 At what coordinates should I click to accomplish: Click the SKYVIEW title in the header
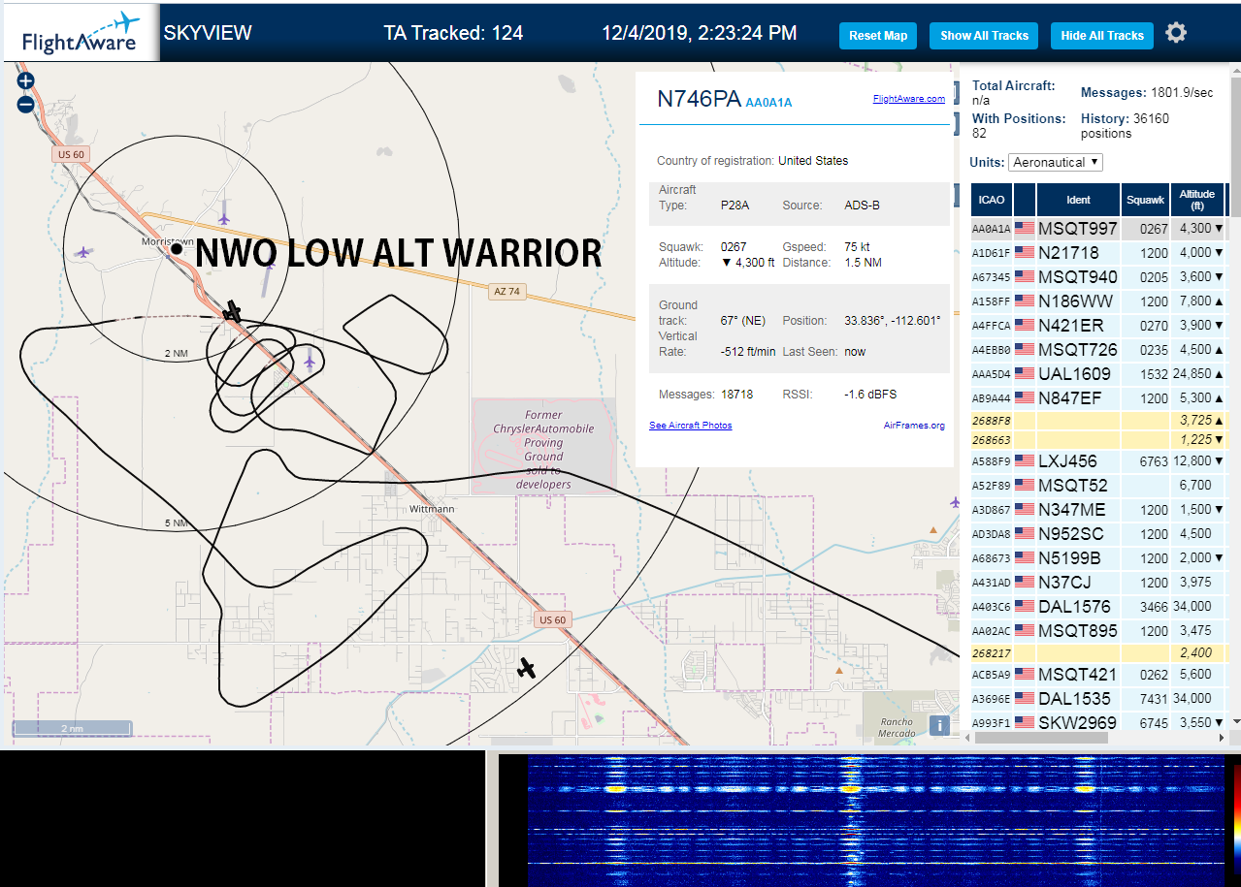[x=208, y=33]
